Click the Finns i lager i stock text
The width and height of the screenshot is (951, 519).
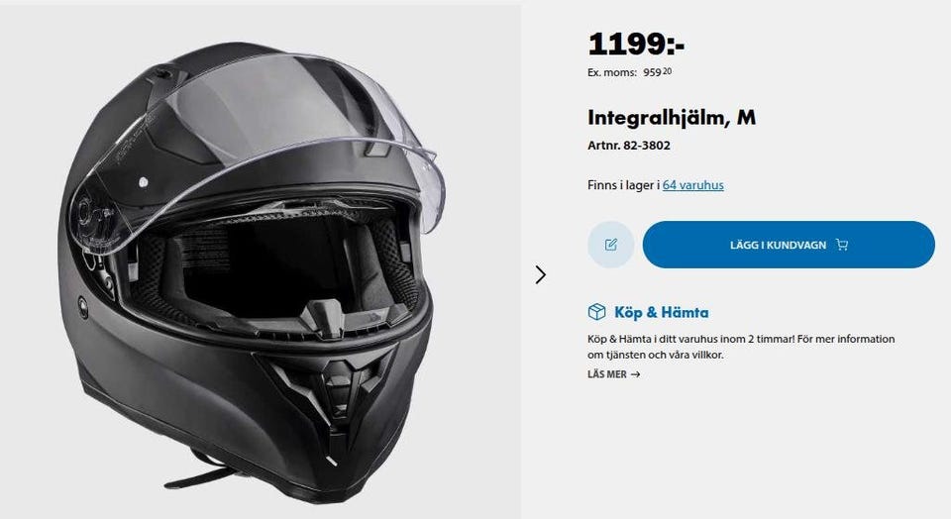[x=623, y=185]
